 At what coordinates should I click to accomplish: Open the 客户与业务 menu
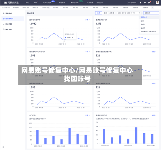74,3
